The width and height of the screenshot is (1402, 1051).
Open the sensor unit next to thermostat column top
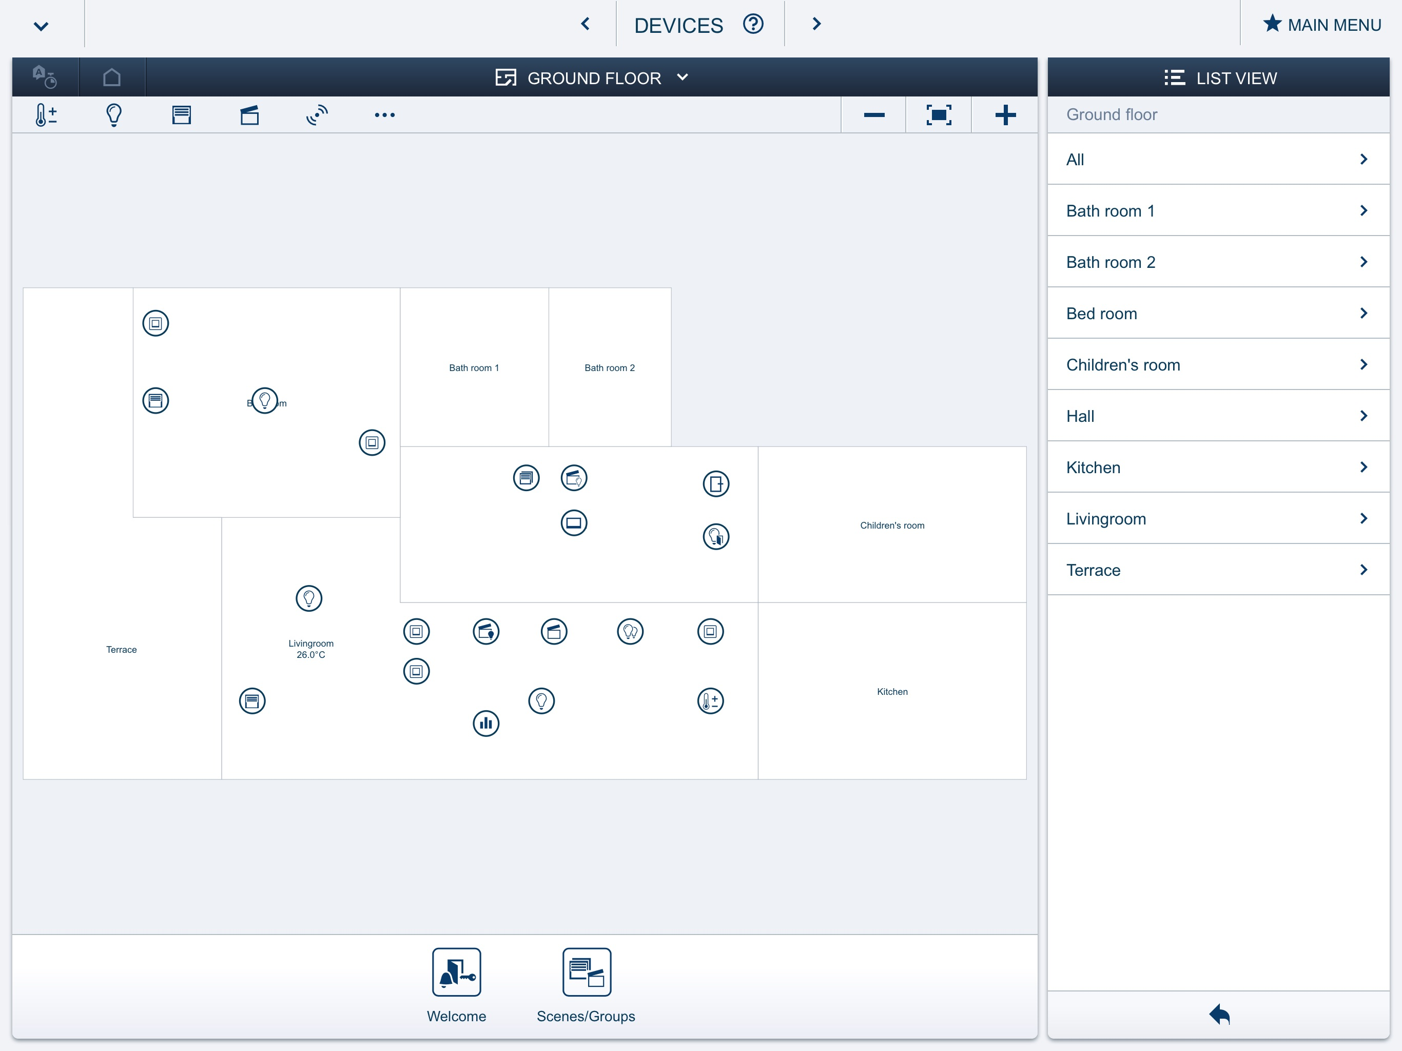pos(711,631)
